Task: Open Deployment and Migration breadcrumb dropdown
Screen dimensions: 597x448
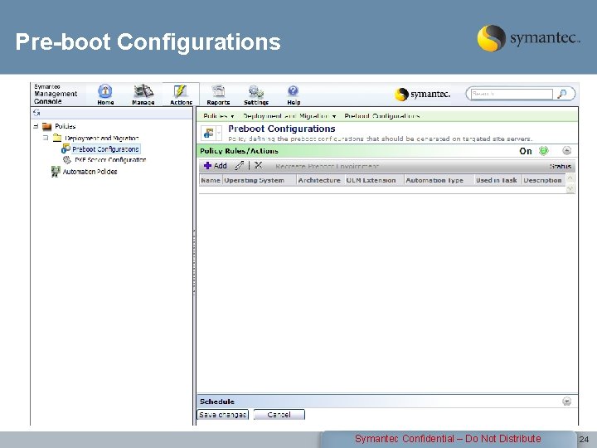Action: pyautogui.click(x=334, y=116)
